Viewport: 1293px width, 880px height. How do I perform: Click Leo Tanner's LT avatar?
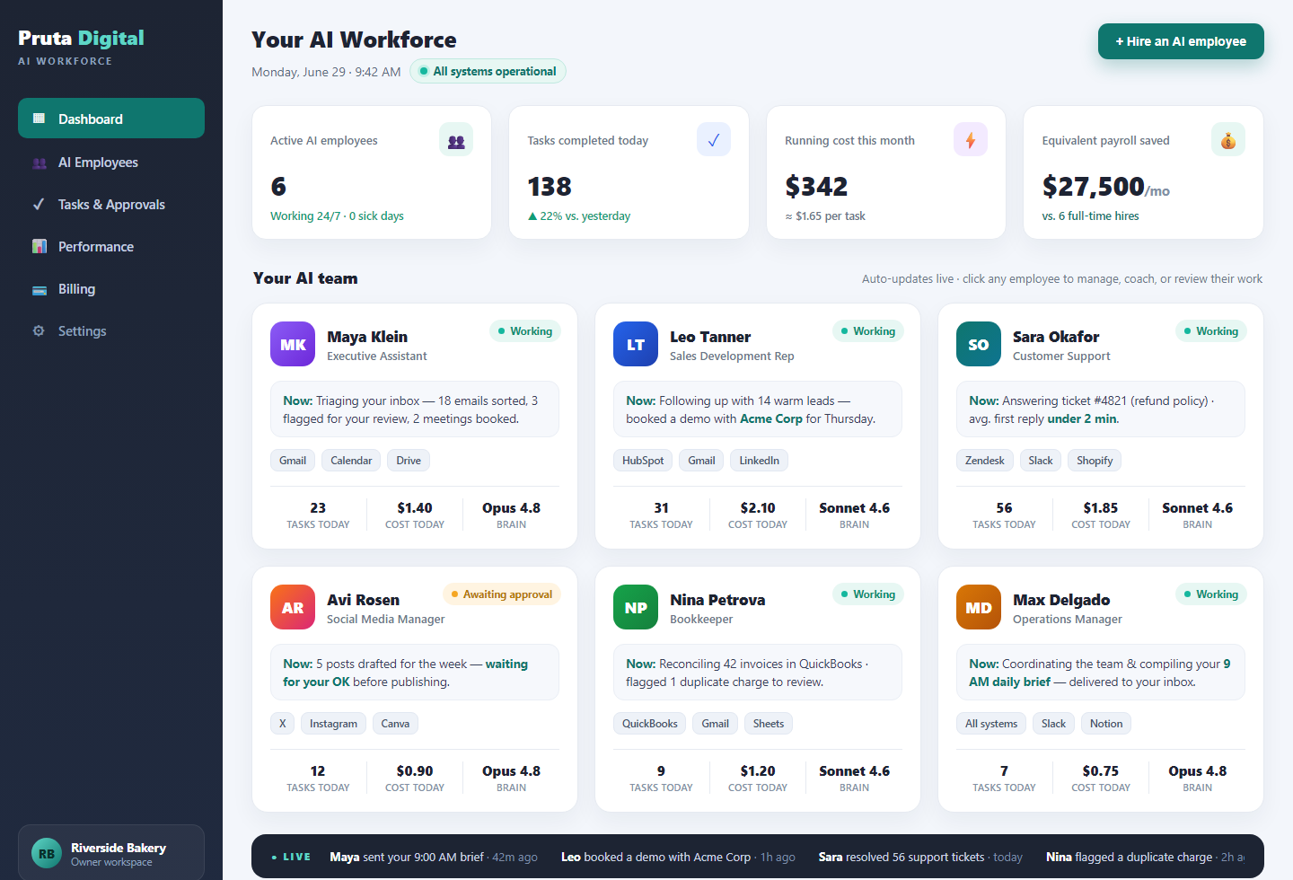pos(636,344)
